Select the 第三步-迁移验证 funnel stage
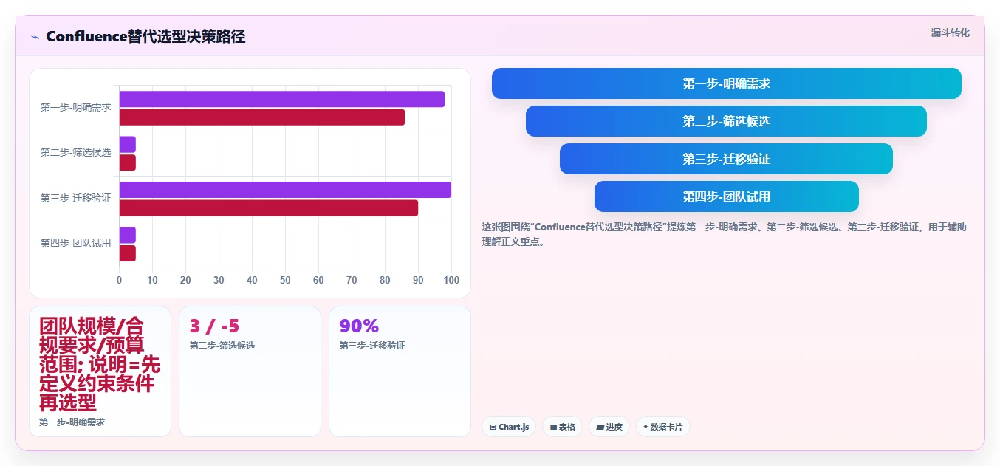This screenshot has width=1000, height=466. point(727,159)
